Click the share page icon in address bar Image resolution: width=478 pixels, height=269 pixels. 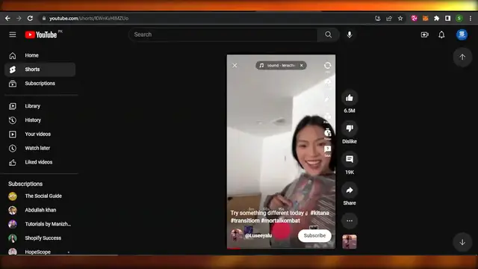[x=389, y=18]
